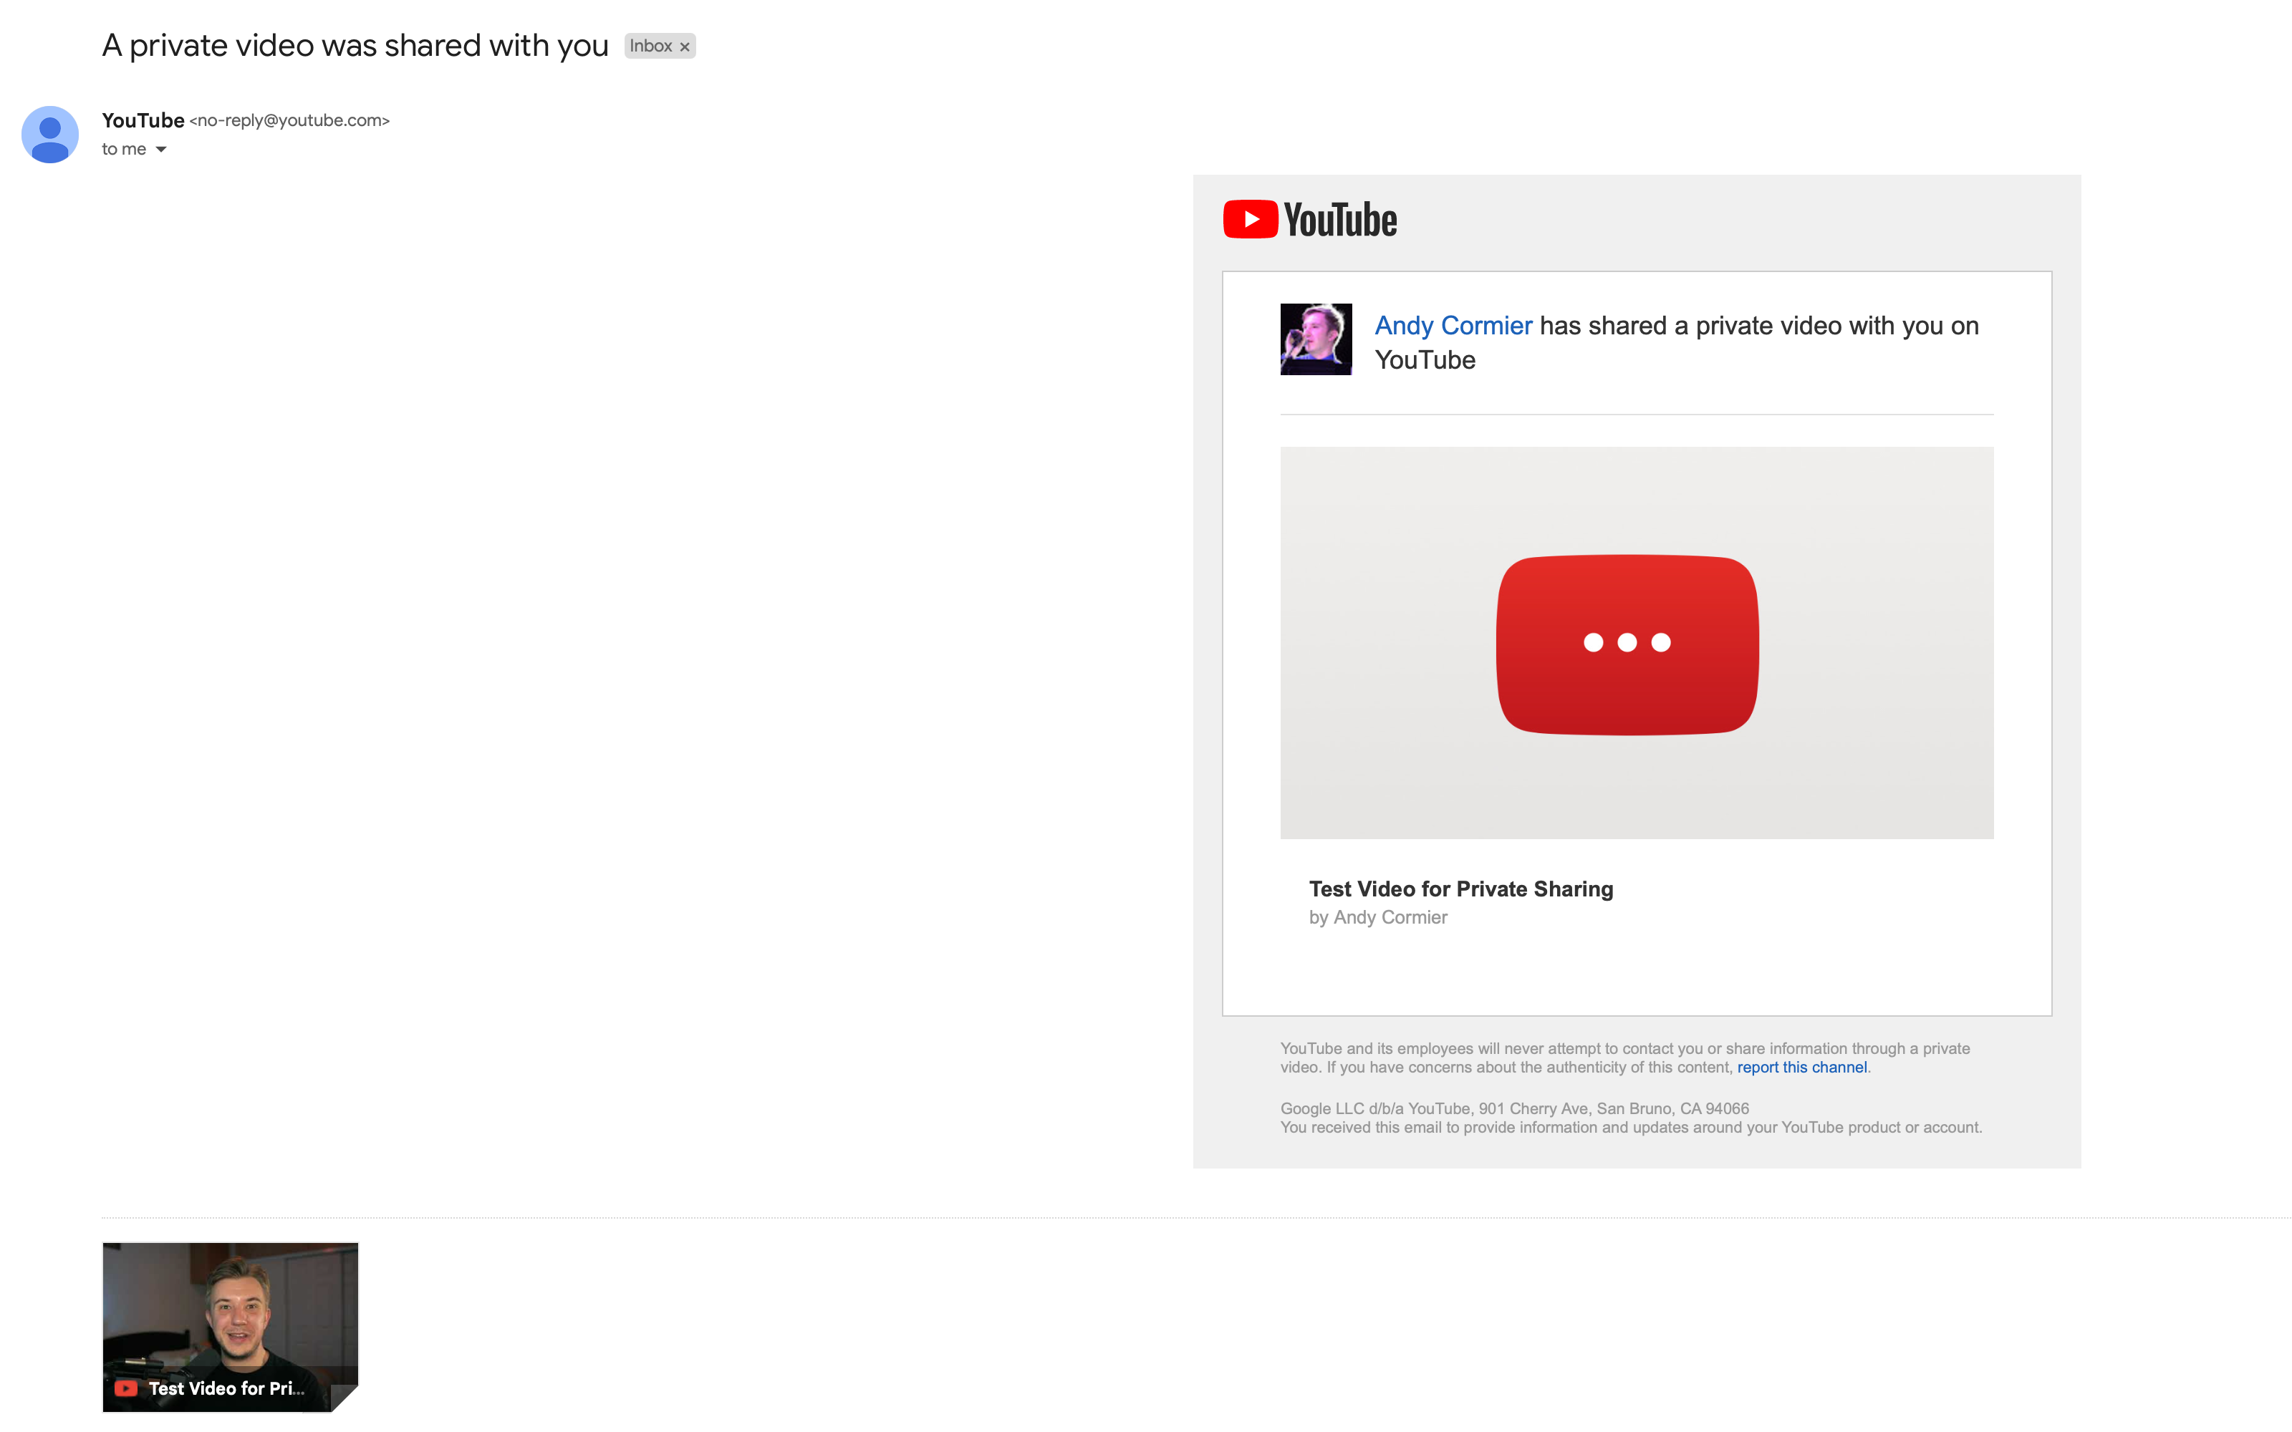Image resolution: width=2292 pixels, height=1432 pixels.
Task: Open the 'Test Video for Pri...' attachment thumbnail
Action: (x=229, y=1327)
